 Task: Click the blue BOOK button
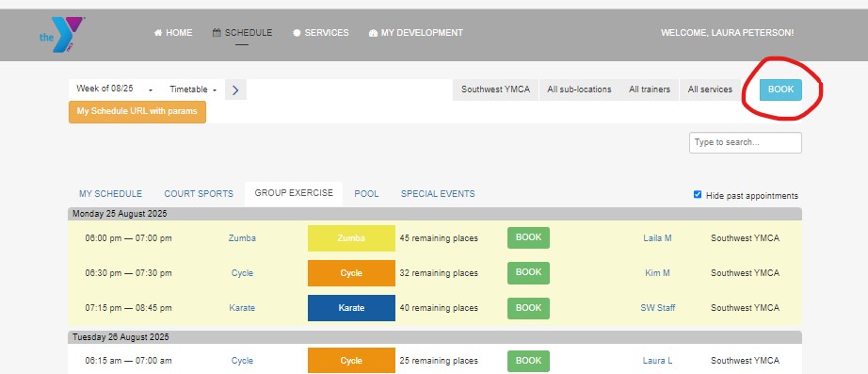point(780,89)
